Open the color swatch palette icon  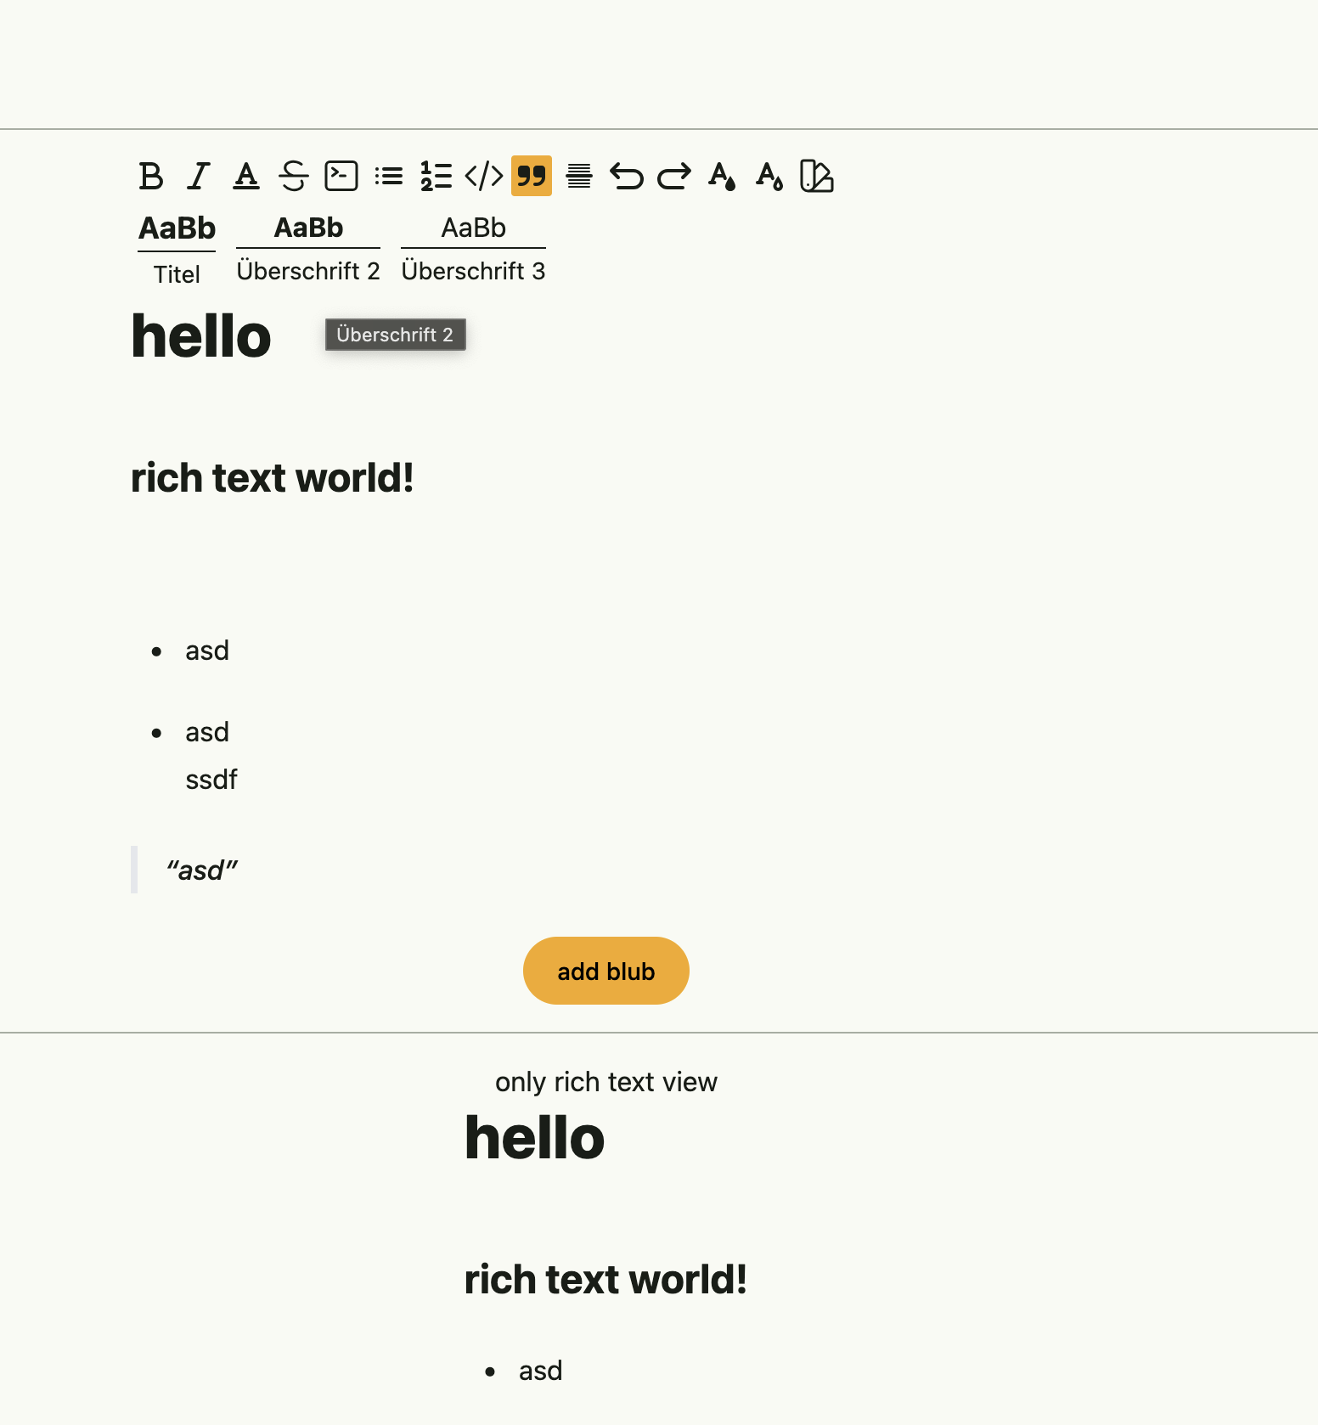coord(817,177)
